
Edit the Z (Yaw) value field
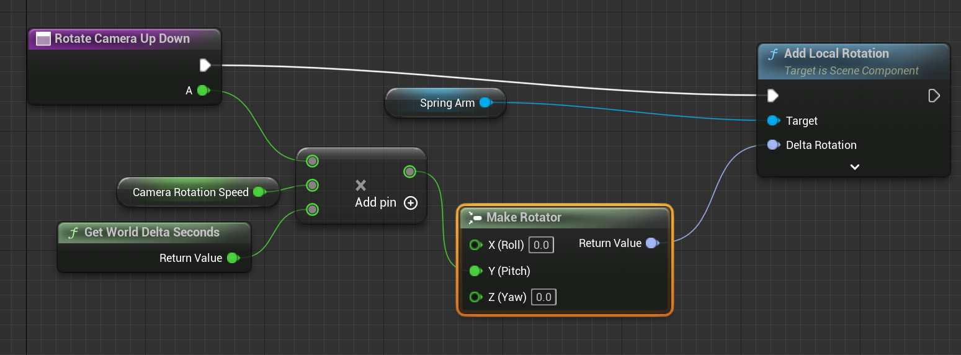pos(543,297)
